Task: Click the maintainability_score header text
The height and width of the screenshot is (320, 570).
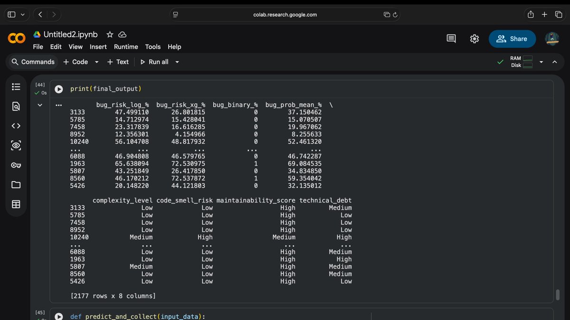Action: click(x=256, y=201)
